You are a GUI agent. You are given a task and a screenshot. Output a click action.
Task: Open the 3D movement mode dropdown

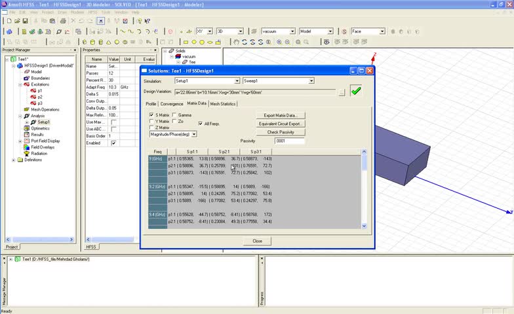[241, 31]
